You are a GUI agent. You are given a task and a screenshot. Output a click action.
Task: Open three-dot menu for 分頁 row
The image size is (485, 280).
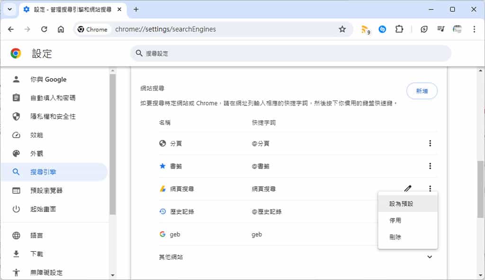430,143
